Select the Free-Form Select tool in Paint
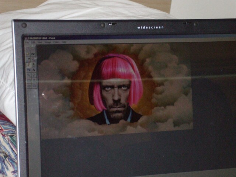 pyautogui.click(x=28, y=49)
